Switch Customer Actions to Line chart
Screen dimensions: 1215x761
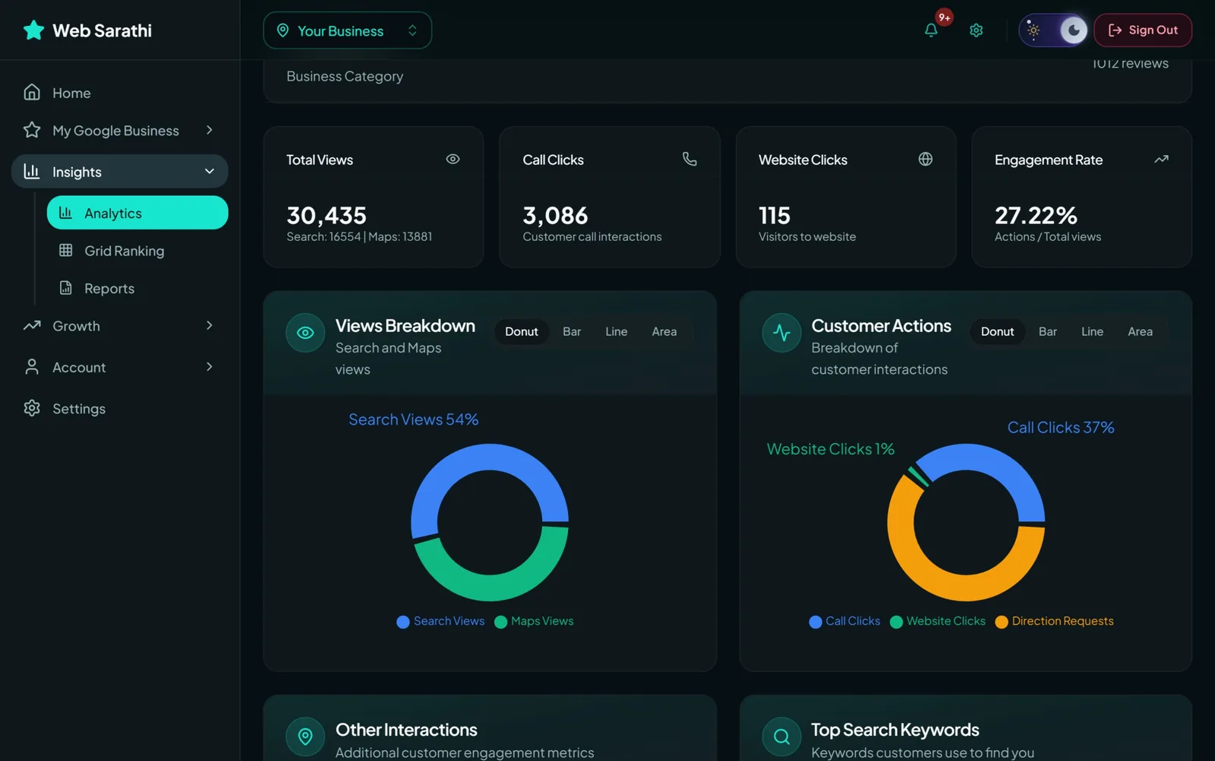[x=1092, y=332]
